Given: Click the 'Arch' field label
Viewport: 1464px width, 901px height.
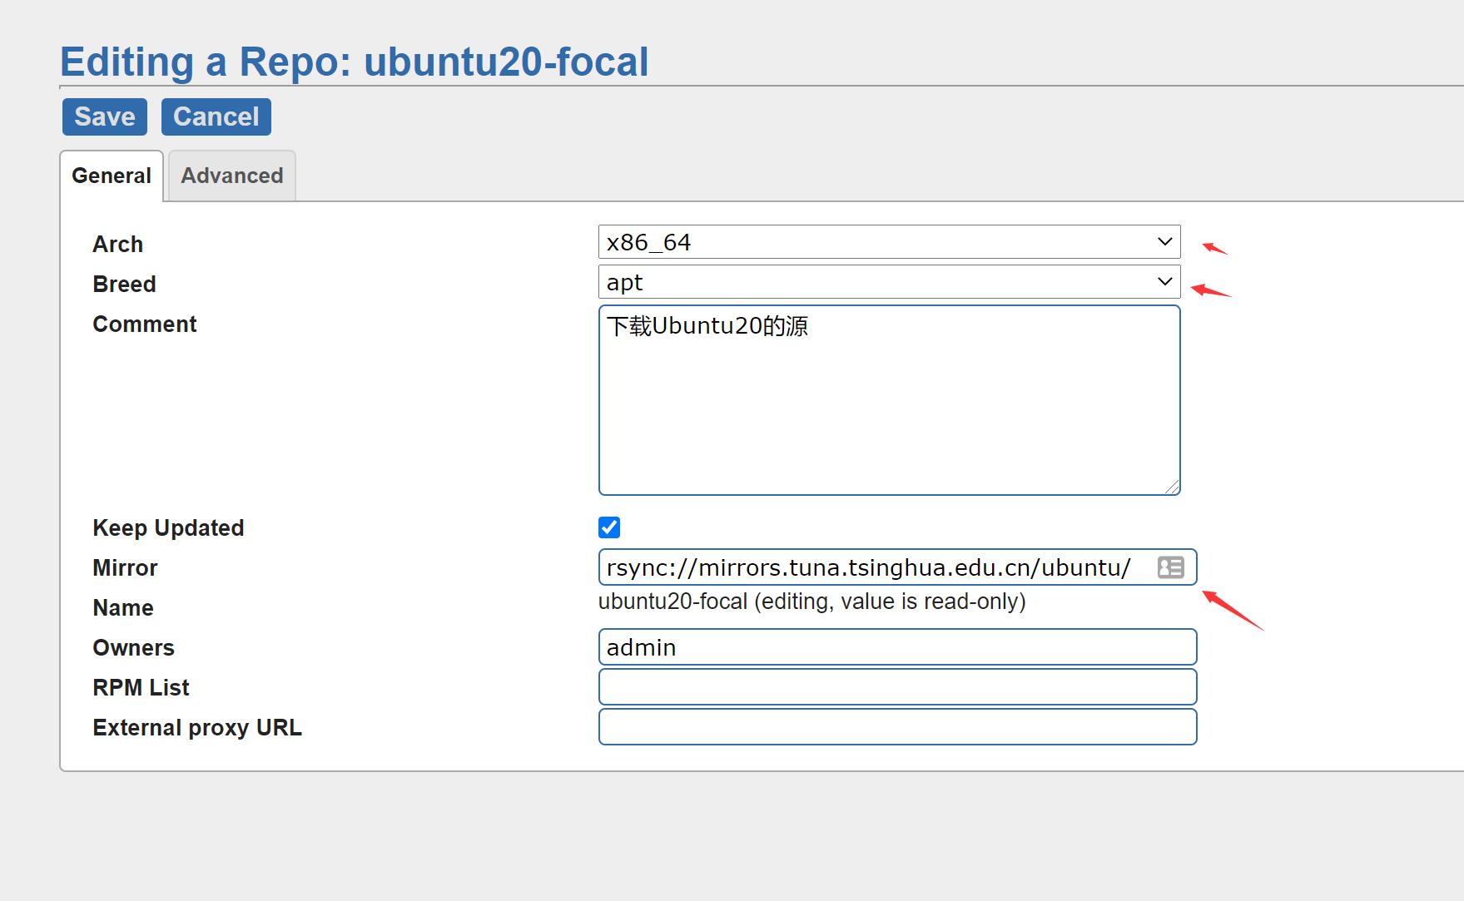Looking at the screenshot, I should [117, 245].
